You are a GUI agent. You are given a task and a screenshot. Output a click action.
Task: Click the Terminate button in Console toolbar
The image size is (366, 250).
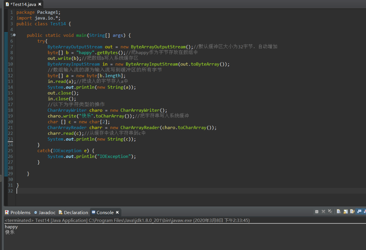point(317,212)
